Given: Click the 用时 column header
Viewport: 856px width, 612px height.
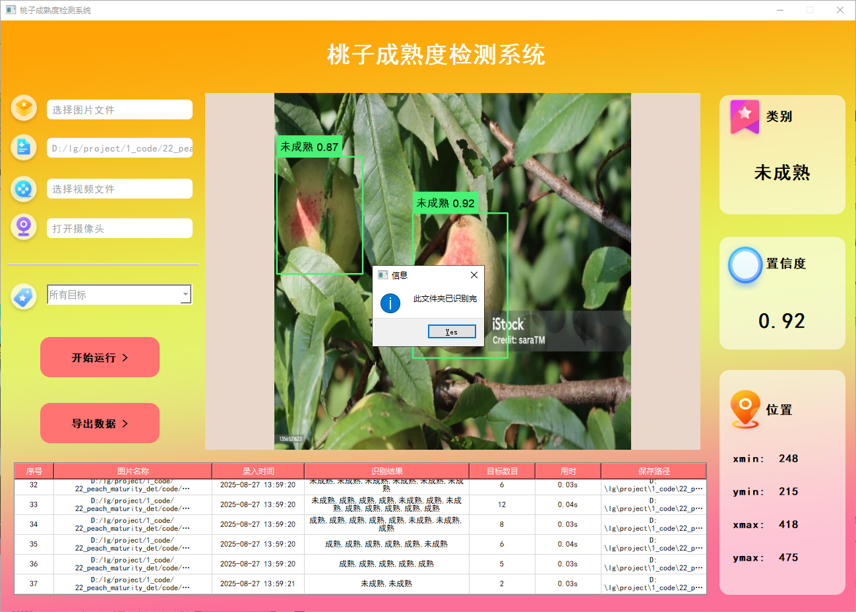Looking at the screenshot, I should coord(568,471).
